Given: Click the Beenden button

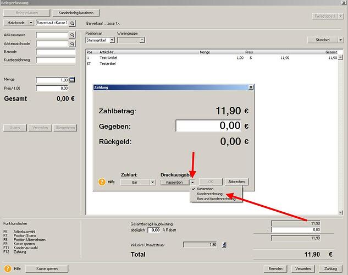Looking at the screenshot, I should coord(275,268).
